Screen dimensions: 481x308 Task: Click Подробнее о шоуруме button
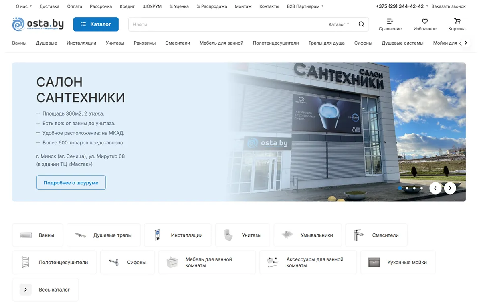click(x=71, y=182)
